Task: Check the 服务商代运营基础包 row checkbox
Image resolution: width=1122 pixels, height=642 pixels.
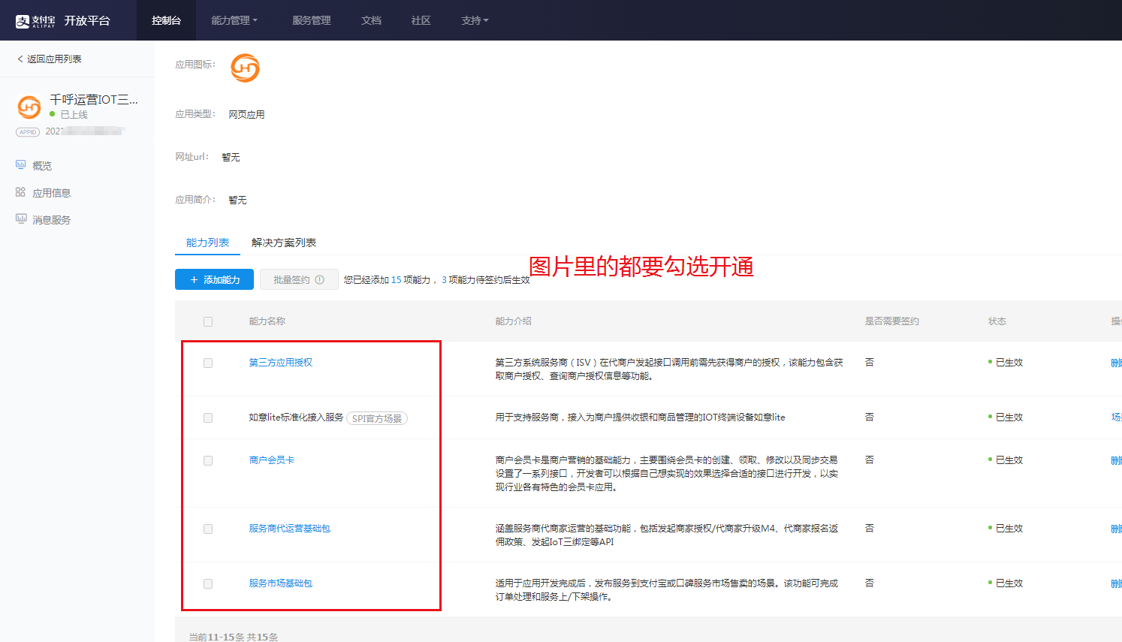Action: 208,529
